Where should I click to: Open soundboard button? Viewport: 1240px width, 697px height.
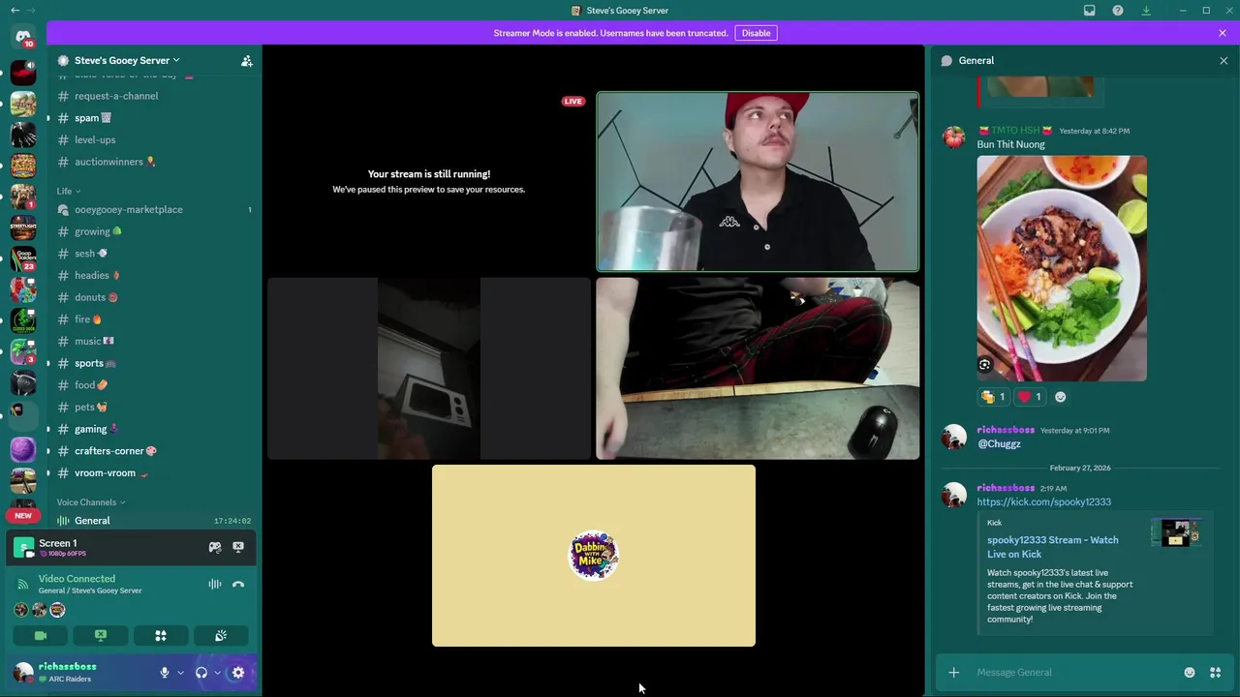pyautogui.click(x=221, y=636)
